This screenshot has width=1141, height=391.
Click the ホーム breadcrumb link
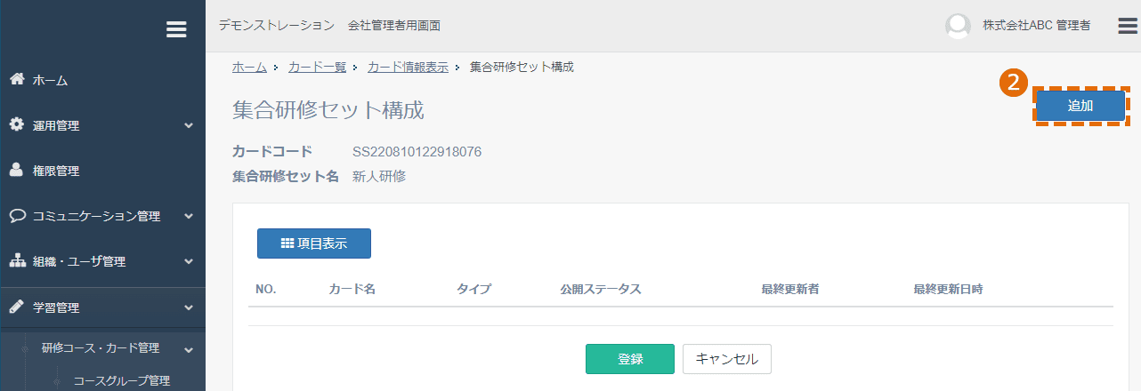pos(249,67)
